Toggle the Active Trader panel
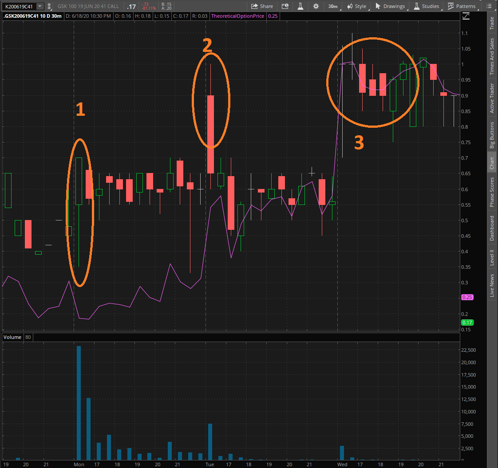The image size is (498, 468). click(x=493, y=97)
